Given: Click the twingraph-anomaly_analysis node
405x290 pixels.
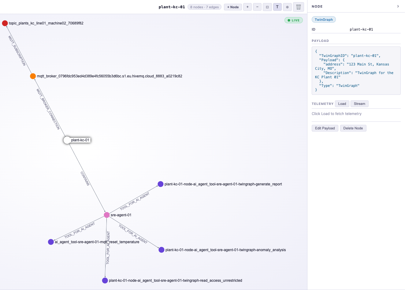Looking at the screenshot, I should pos(161,250).
